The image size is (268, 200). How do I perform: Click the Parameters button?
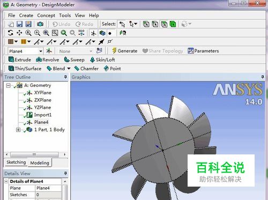tap(203, 51)
